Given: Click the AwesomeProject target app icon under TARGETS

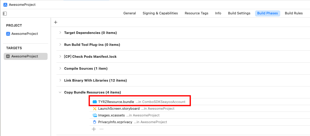Looking at the screenshot, I should (8, 56).
